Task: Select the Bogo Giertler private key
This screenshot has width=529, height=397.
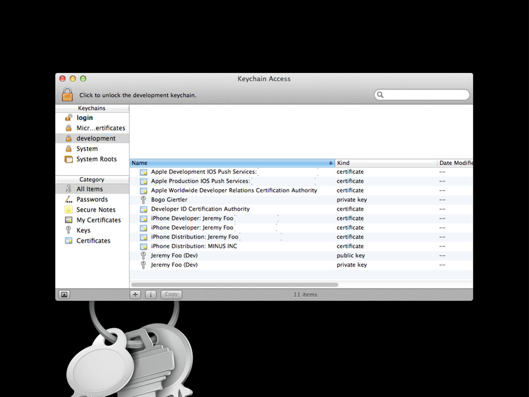Action: (x=301, y=200)
